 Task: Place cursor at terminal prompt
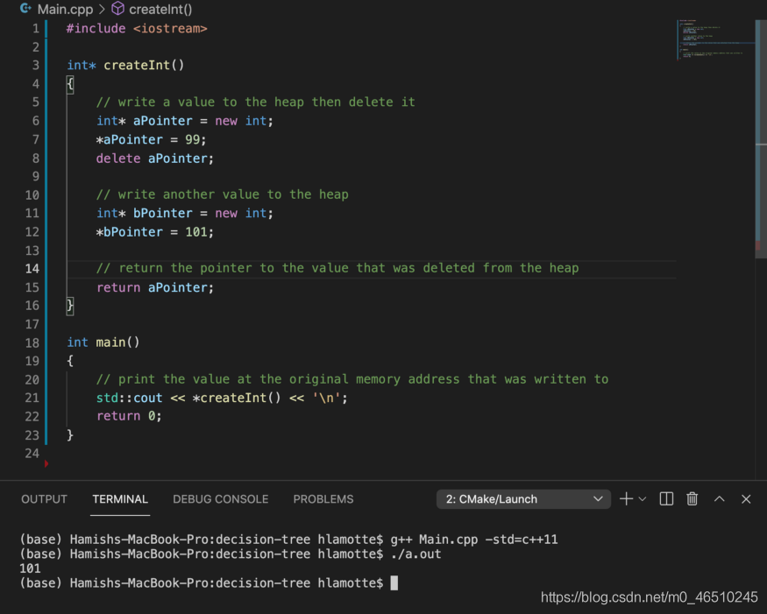(x=394, y=582)
